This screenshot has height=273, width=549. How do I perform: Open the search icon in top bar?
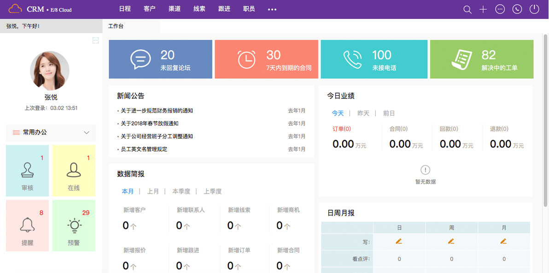tap(467, 9)
